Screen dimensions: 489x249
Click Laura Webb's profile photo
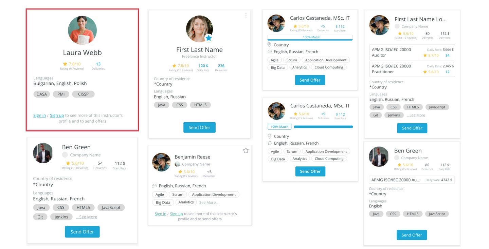click(x=82, y=30)
